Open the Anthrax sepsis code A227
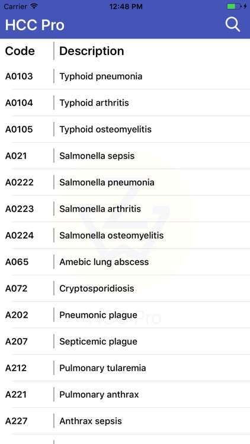This screenshot has height=444, width=250. 125,421
